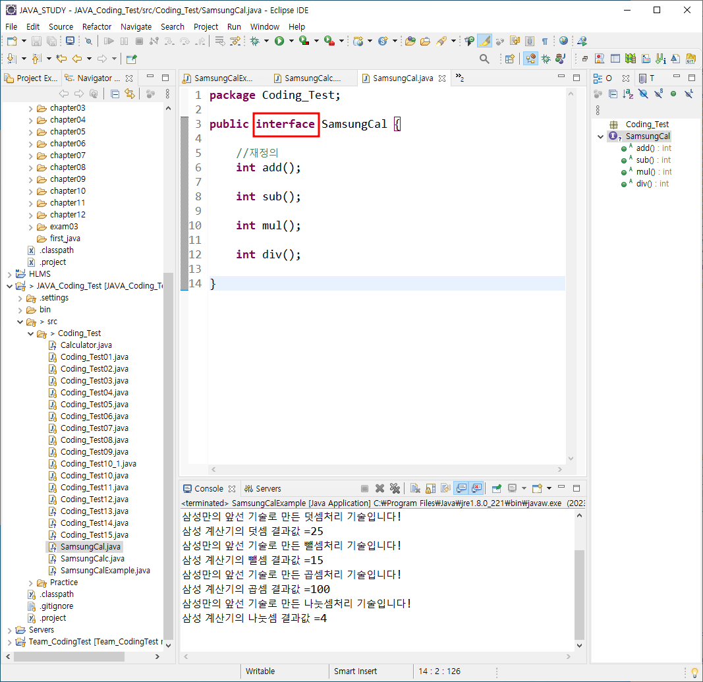Screen dimensions: 703x682
Task: Close the SamsungCal.java tab
Action: pos(442,78)
